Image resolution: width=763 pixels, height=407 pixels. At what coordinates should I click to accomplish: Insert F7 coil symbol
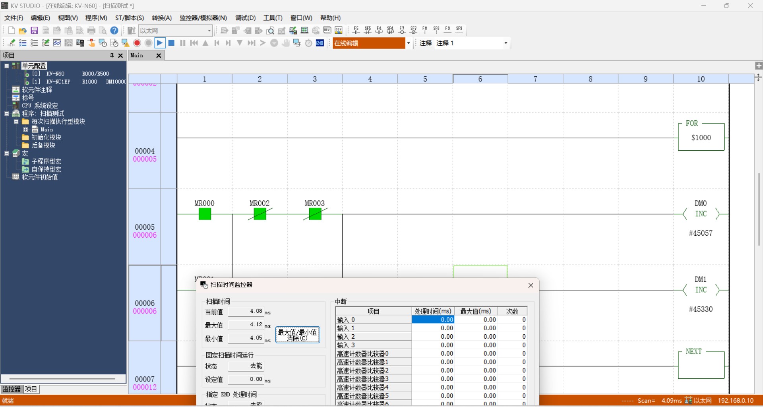402,30
